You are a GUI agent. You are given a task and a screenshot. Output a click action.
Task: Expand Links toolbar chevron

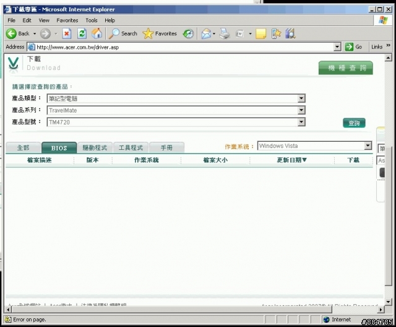pyautogui.click(x=389, y=45)
